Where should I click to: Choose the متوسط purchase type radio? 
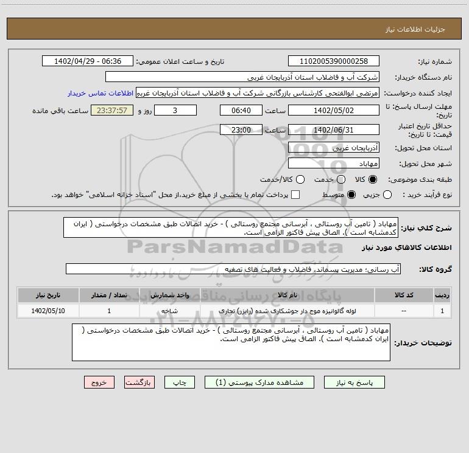pyautogui.click(x=351, y=195)
